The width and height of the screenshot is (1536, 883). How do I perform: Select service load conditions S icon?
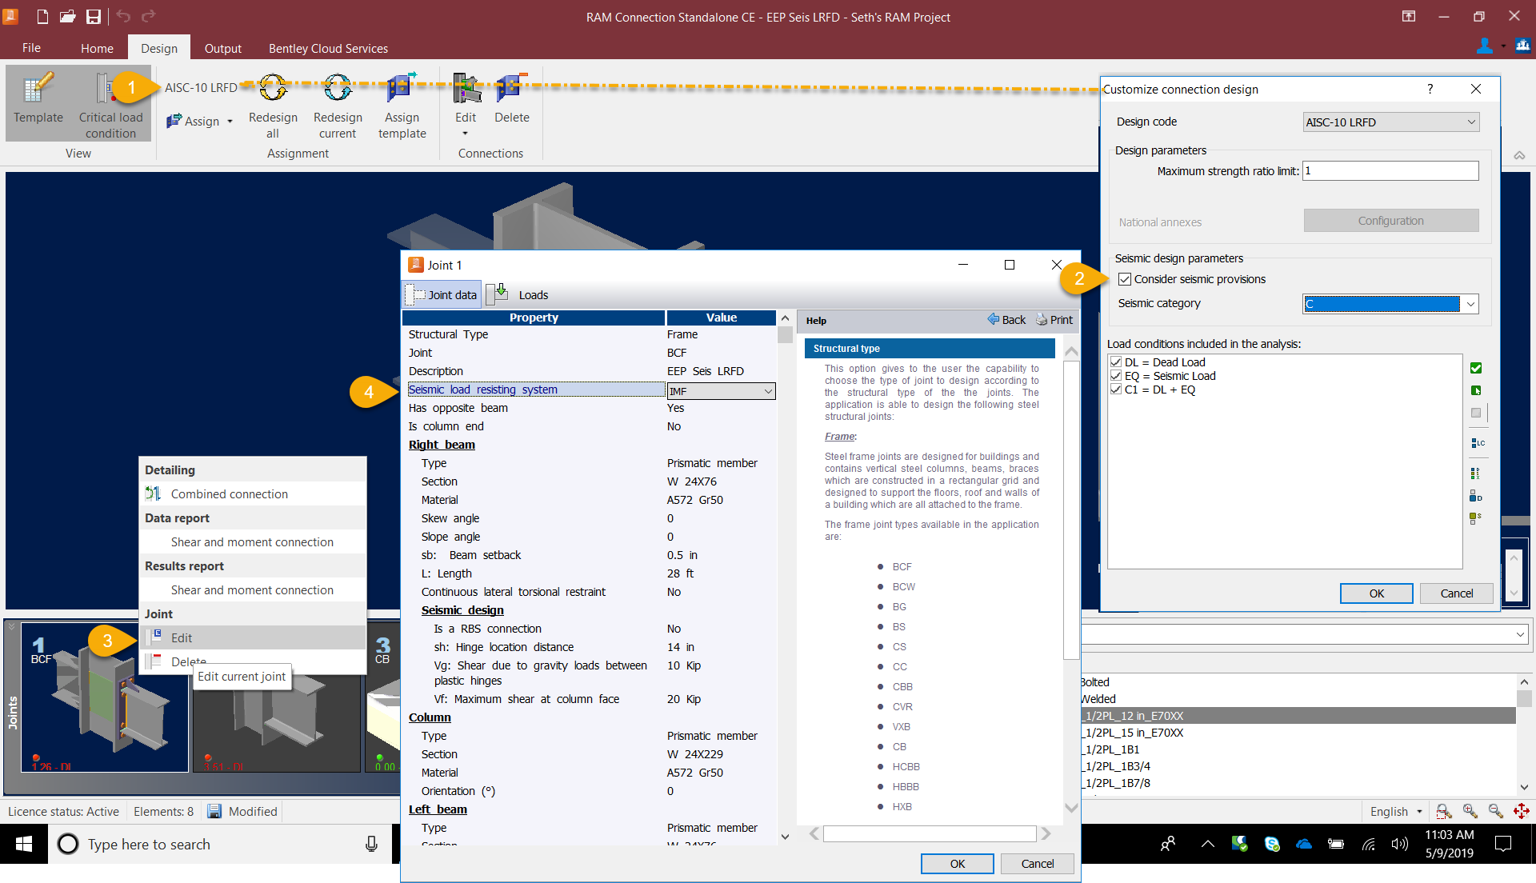click(x=1476, y=517)
